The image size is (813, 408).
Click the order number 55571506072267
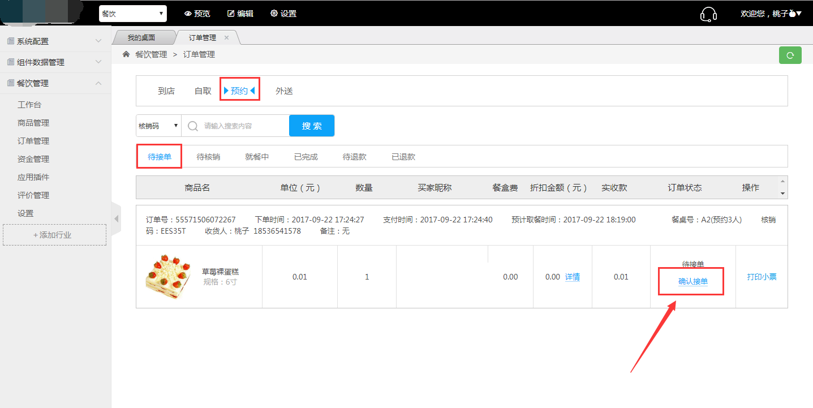click(x=205, y=220)
